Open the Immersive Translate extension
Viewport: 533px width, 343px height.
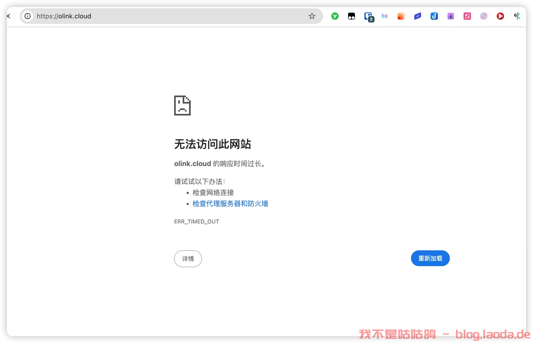pos(467,16)
